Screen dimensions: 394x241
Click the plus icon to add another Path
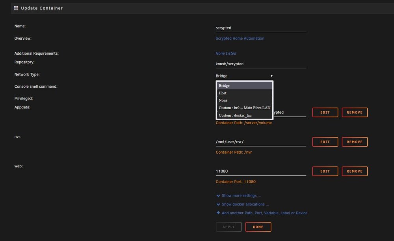tap(218, 213)
